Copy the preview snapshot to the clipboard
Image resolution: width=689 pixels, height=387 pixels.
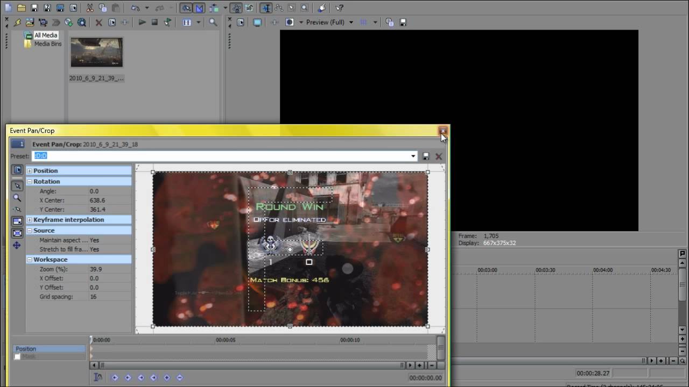coord(390,23)
